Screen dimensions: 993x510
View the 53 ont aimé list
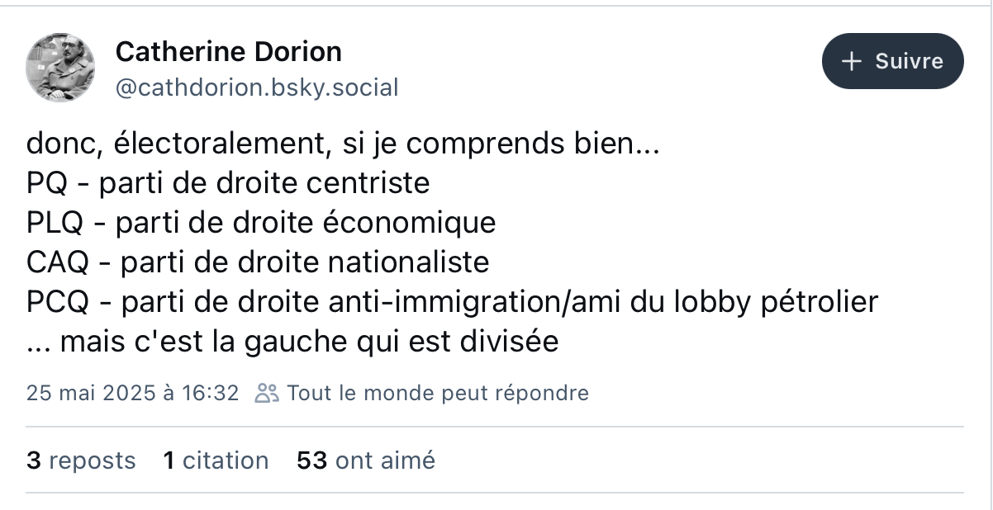point(366,460)
